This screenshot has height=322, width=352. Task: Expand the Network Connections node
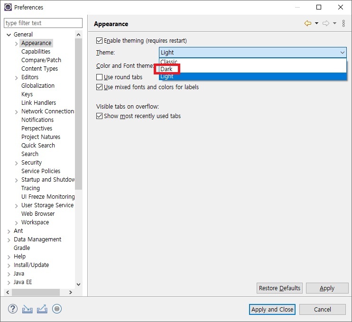coord(17,112)
